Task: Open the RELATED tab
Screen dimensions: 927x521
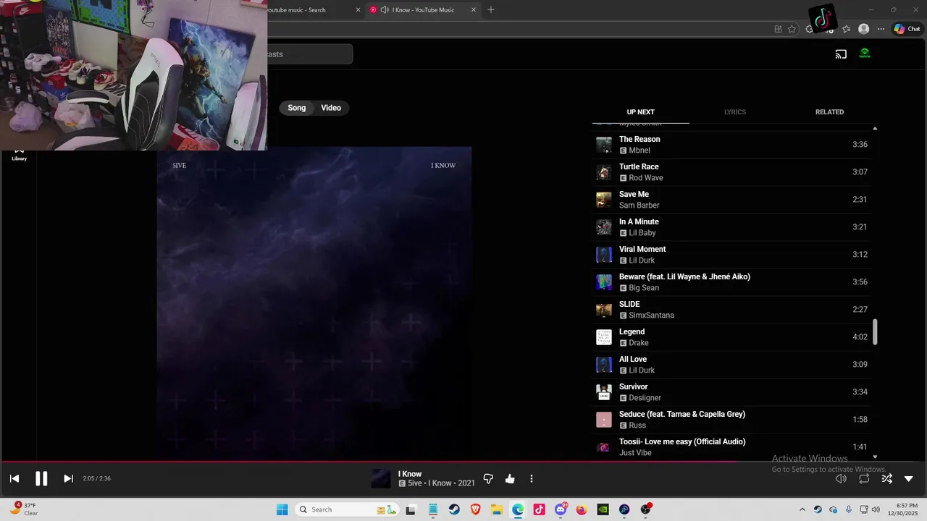Action: pos(829,112)
